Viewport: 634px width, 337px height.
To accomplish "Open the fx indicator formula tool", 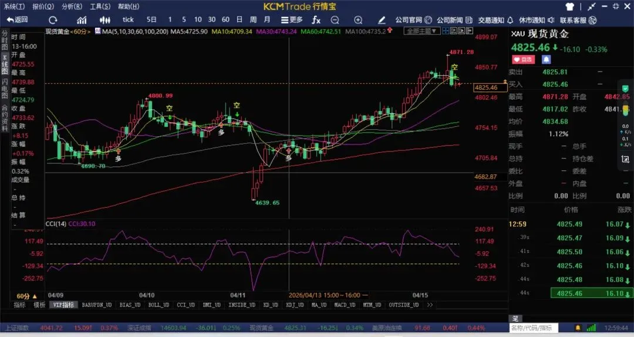I will click(316, 20).
